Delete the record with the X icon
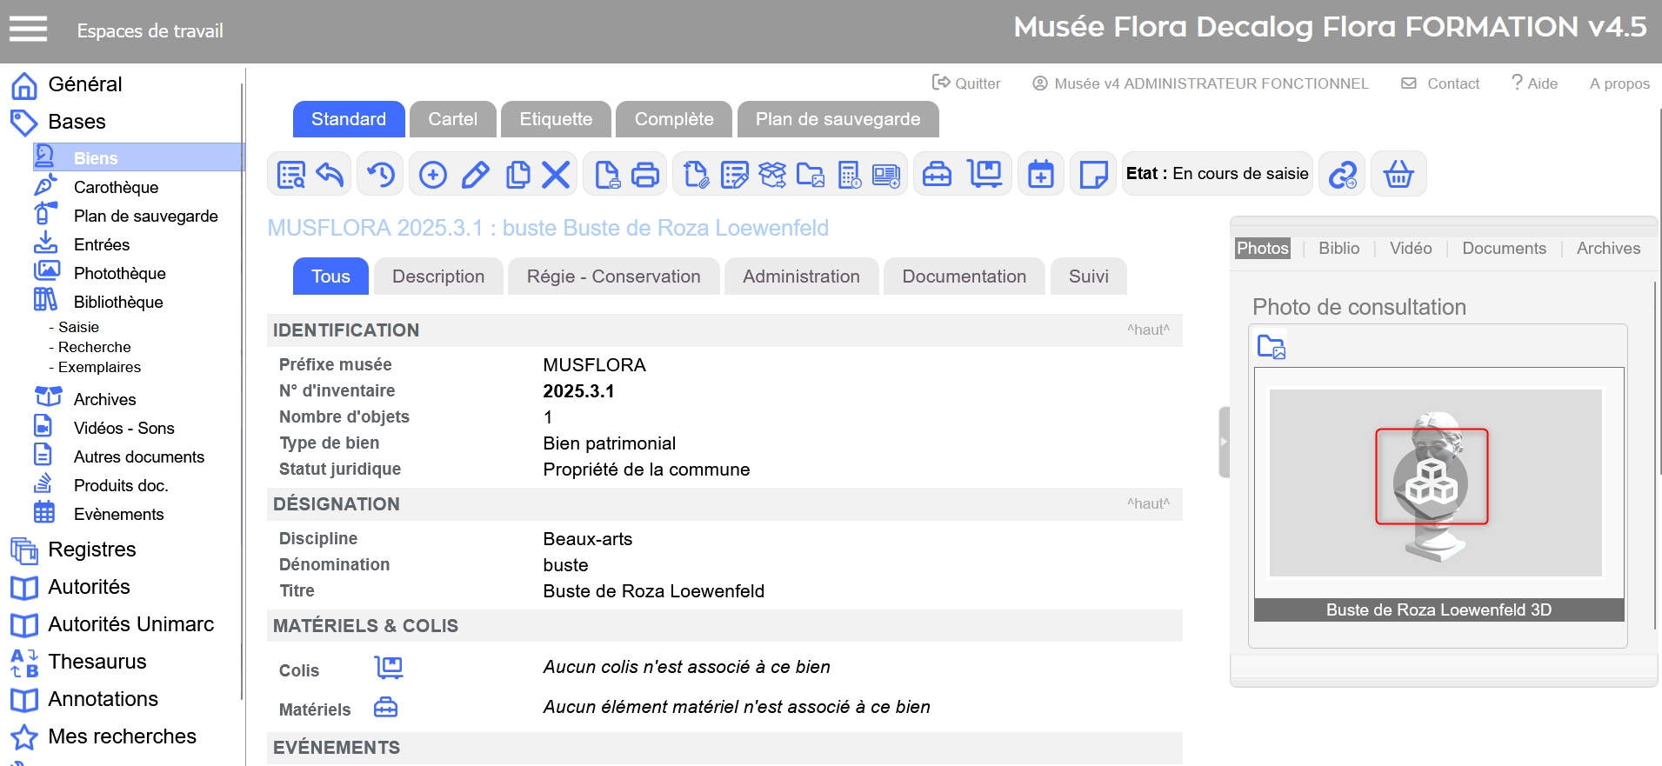 pos(556,175)
